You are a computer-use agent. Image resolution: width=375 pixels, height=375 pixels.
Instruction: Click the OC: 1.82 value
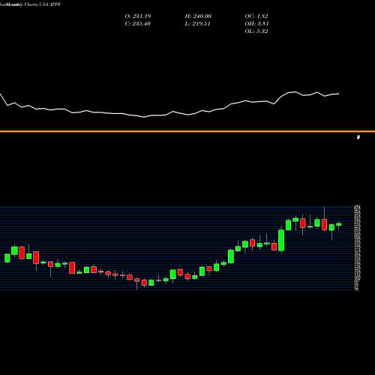click(x=256, y=16)
